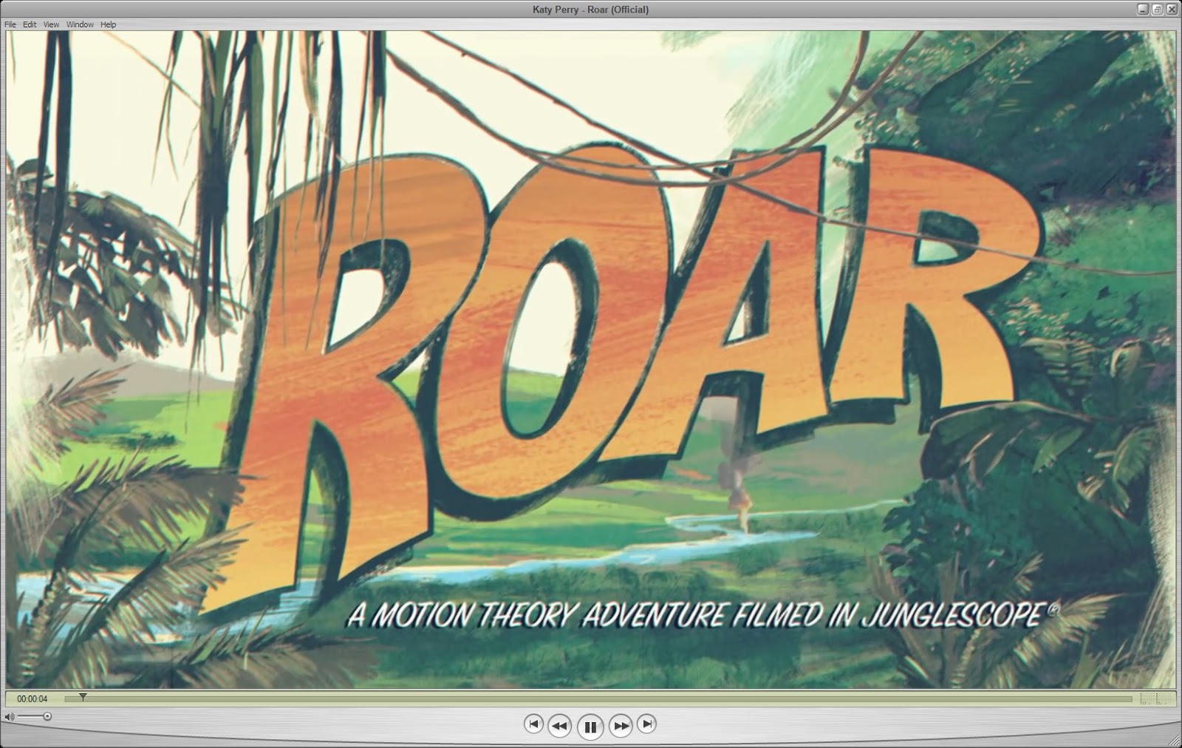Minimize the QuickTime player window

pos(1144,10)
